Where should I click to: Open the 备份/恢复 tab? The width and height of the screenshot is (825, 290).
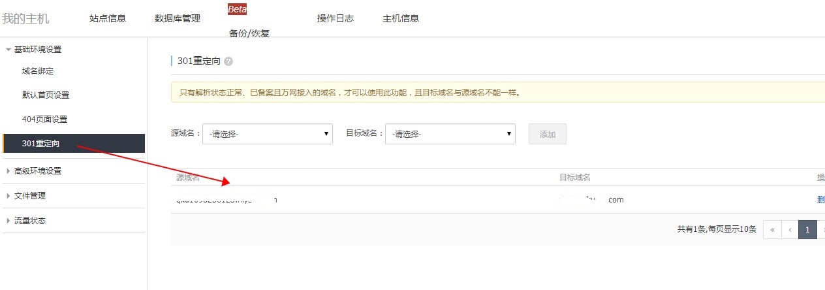[249, 33]
